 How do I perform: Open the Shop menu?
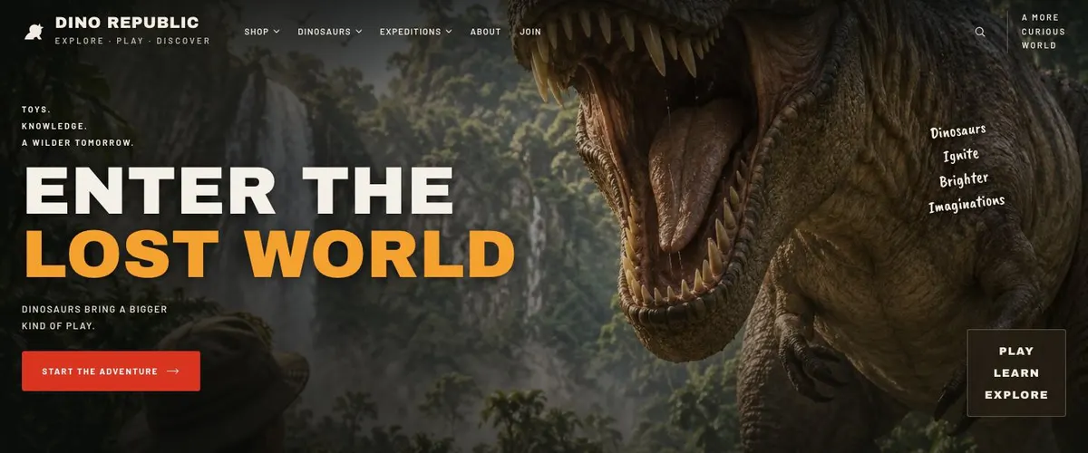(262, 32)
